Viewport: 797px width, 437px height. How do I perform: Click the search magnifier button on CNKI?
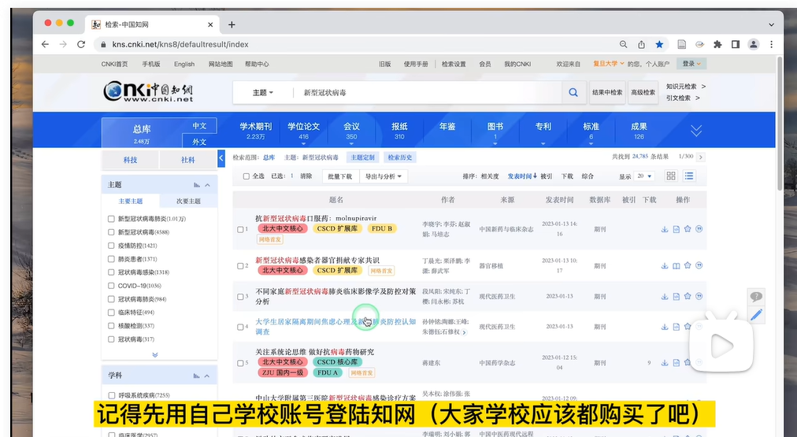click(573, 92)
